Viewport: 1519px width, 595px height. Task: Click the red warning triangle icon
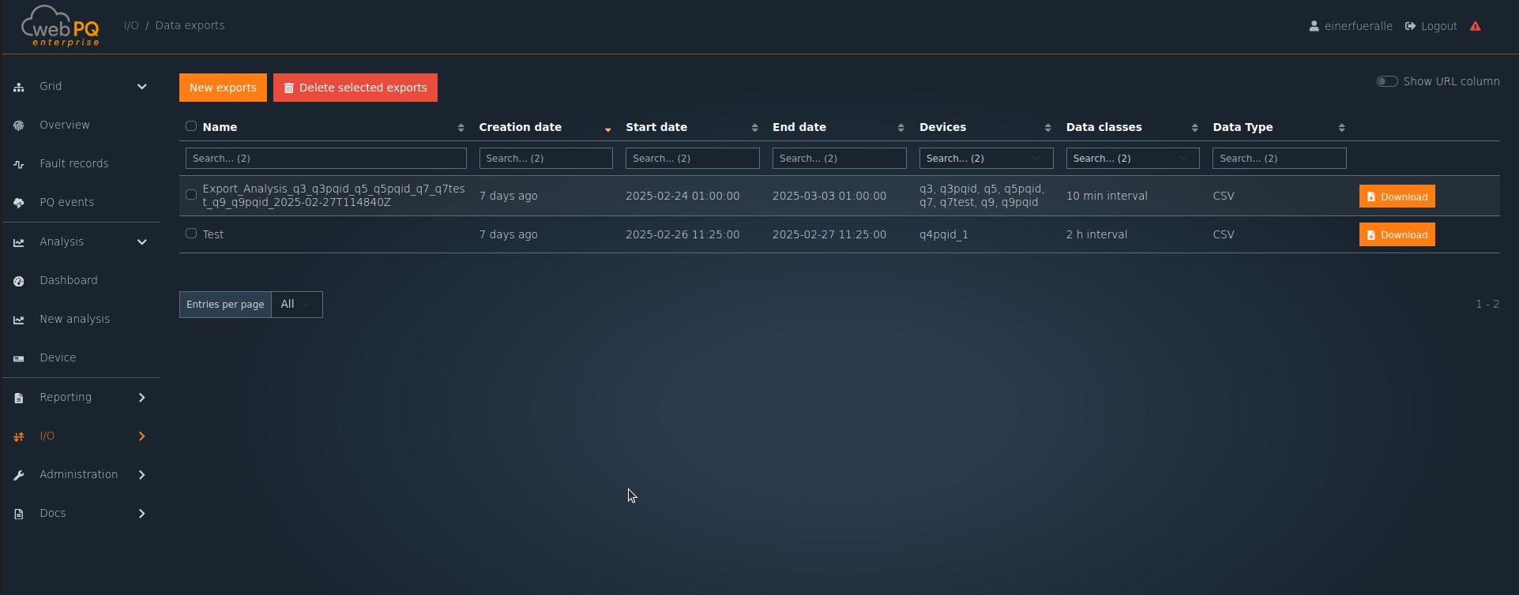(x=1475, y=26)
